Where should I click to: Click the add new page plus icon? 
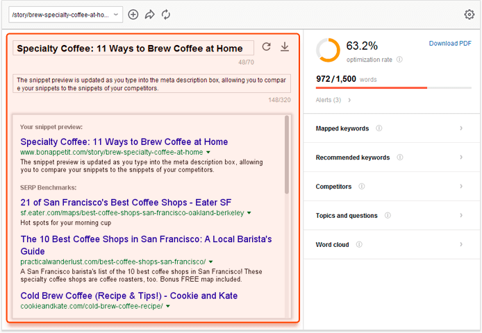coord(133,15)
